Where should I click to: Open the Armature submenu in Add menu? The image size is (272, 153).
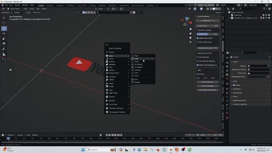(x=117, y=76)
